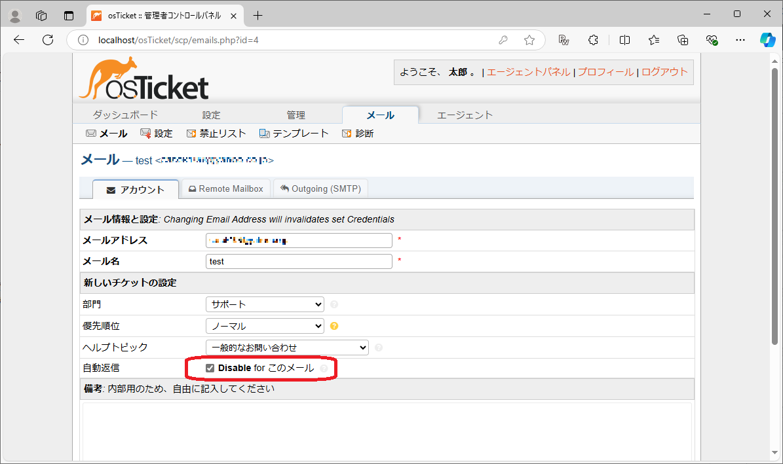Open Copilot in the browser toolbar
This screenshot has width=783, height=464.
pyautogui.click(x=767, y=39)
